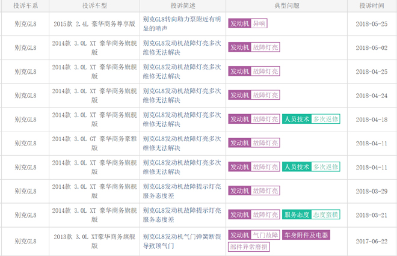Click 发动机 故障灯亮 tag in GT 豪雅版 row
This screenshot has width=397, height=256.
pos(254,142)
